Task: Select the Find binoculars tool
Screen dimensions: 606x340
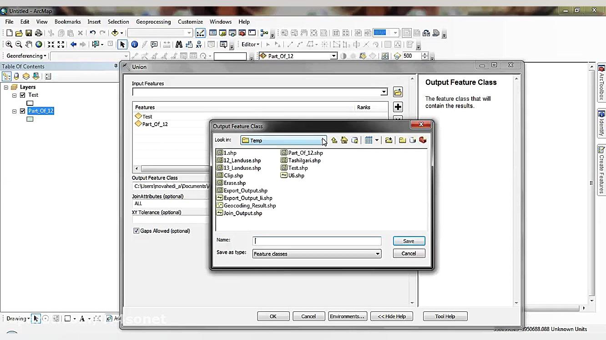Action: point(179,44)
